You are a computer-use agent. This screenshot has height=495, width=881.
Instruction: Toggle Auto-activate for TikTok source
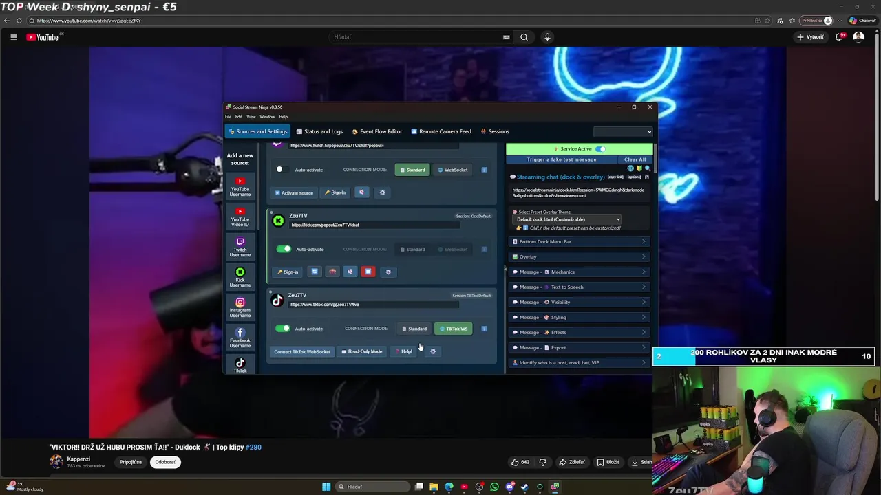pos(283,329)
